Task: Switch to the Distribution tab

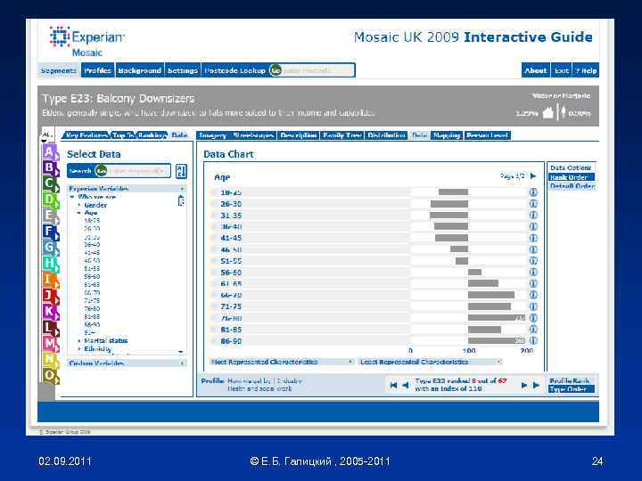Action: tap(386, 135)
